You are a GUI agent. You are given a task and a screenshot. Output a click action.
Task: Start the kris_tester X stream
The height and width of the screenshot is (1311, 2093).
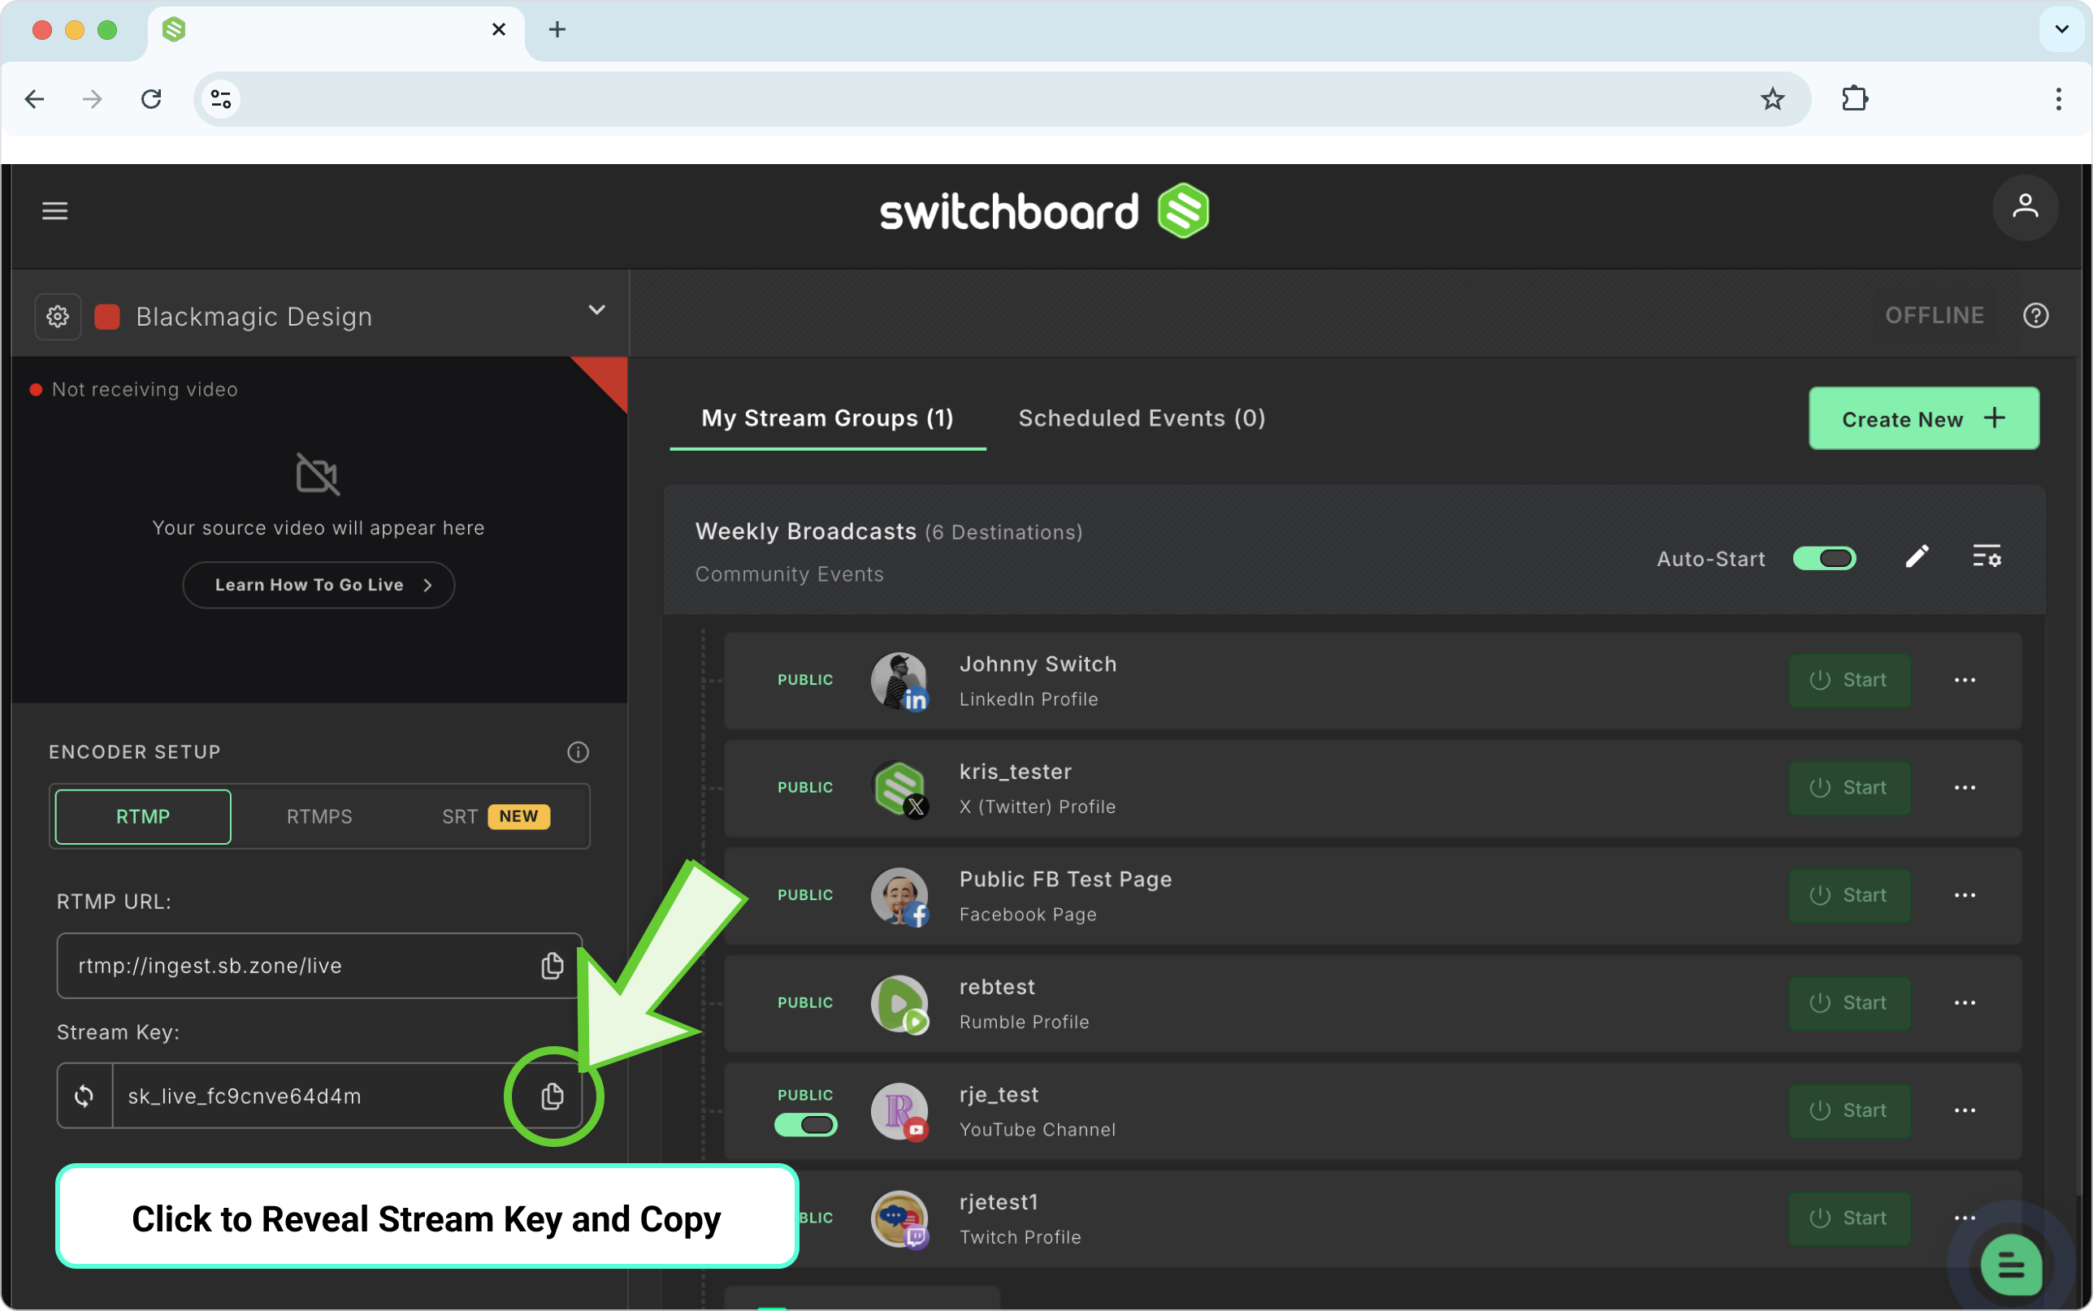[1848, 787]
